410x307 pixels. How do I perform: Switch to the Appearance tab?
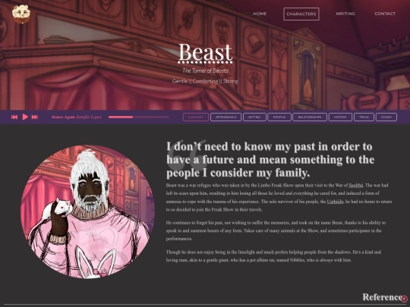(226, 117)
